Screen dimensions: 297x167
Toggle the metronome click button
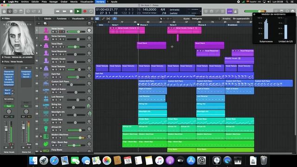click(235, 11)
